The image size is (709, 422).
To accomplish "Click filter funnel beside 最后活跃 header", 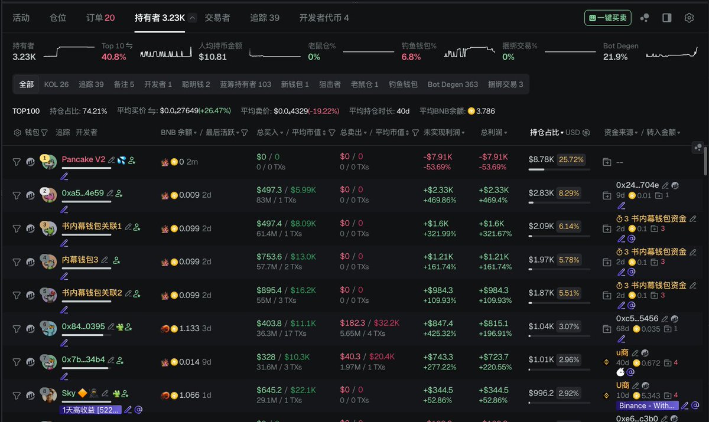I will click(x=244, y=133).
